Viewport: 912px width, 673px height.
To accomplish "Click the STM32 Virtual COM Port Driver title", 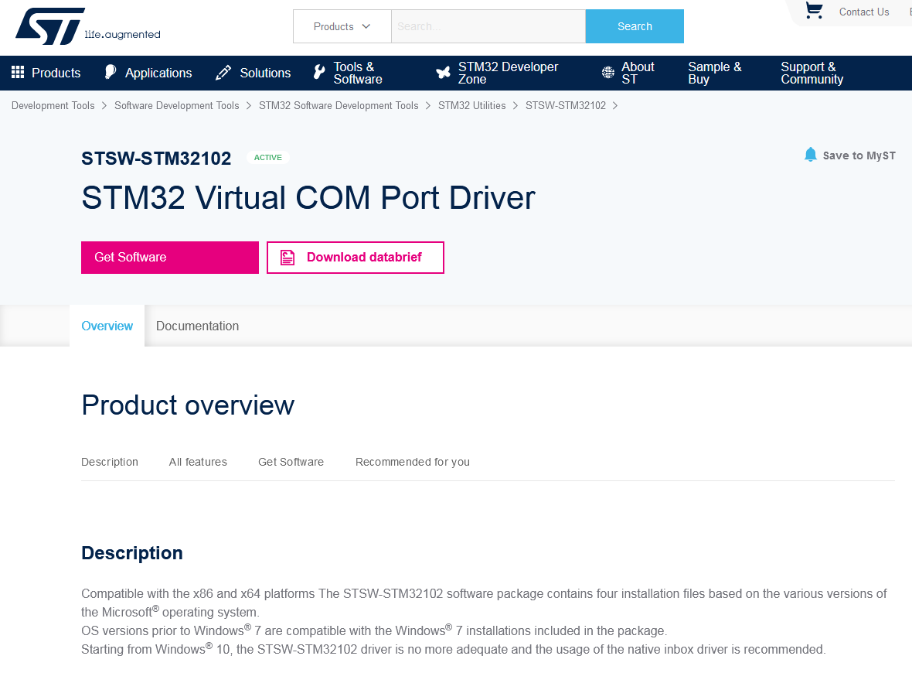I will pyautogui.click(x=308, y=198).
